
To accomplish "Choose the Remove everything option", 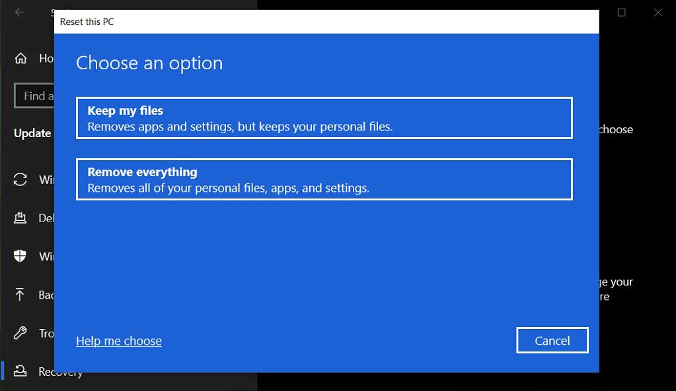I will 324,179.
